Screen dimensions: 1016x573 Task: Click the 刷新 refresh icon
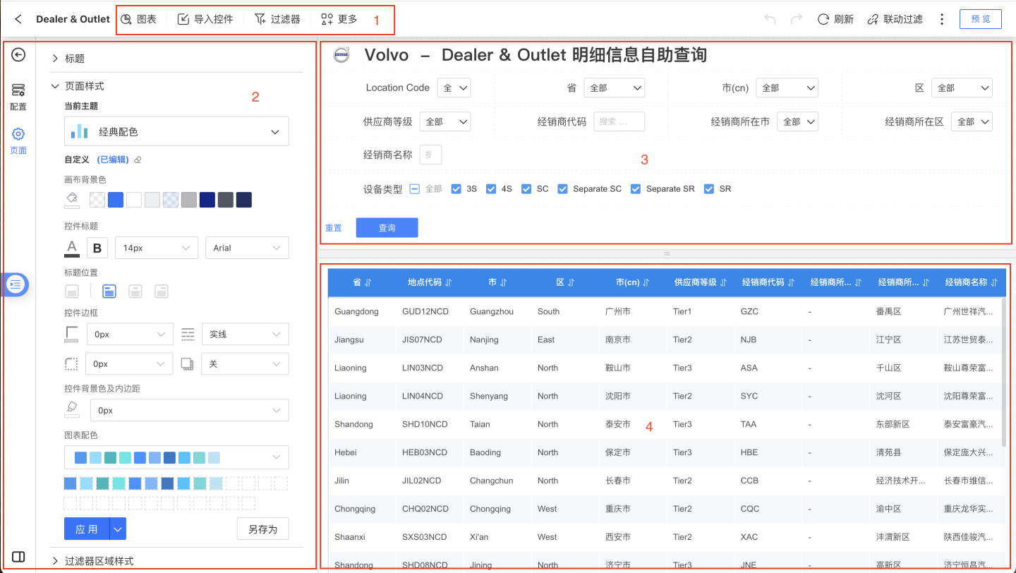[823, 19]
